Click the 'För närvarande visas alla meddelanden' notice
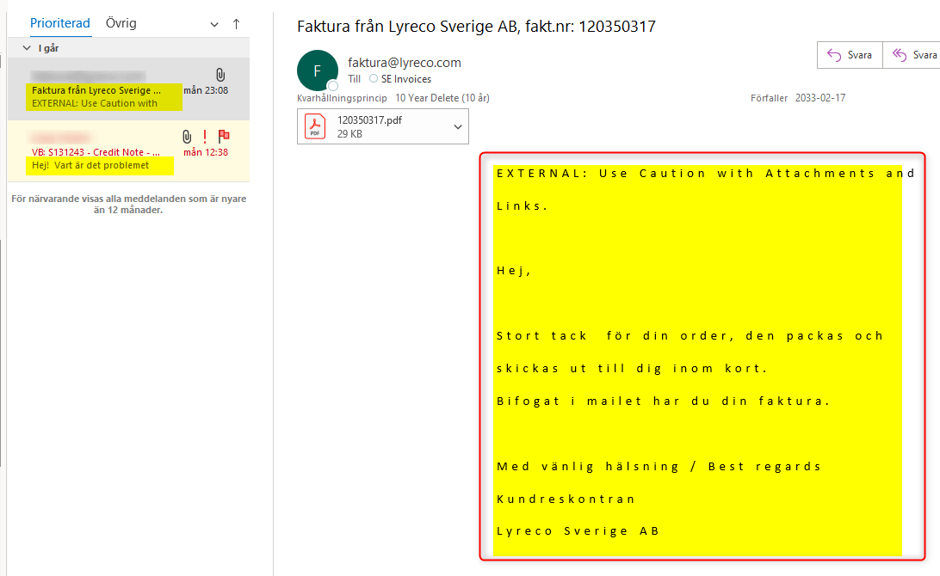Viewport: 940px width, 576px height. point(128,204)
